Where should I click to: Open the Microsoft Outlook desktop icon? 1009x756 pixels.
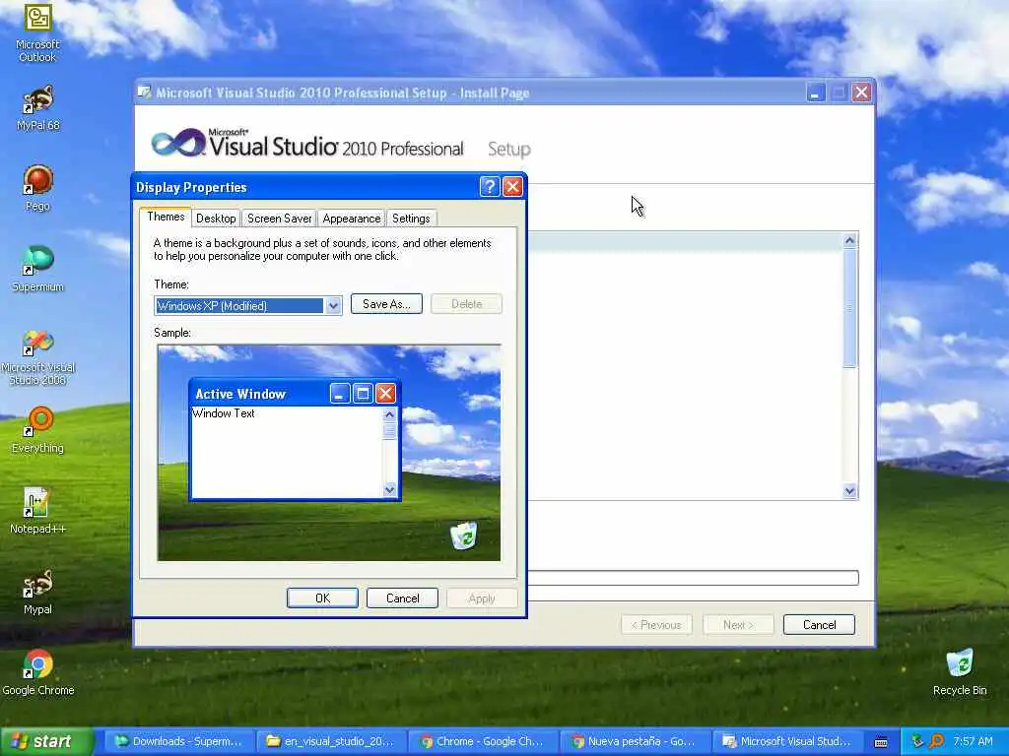coord(38,32)
